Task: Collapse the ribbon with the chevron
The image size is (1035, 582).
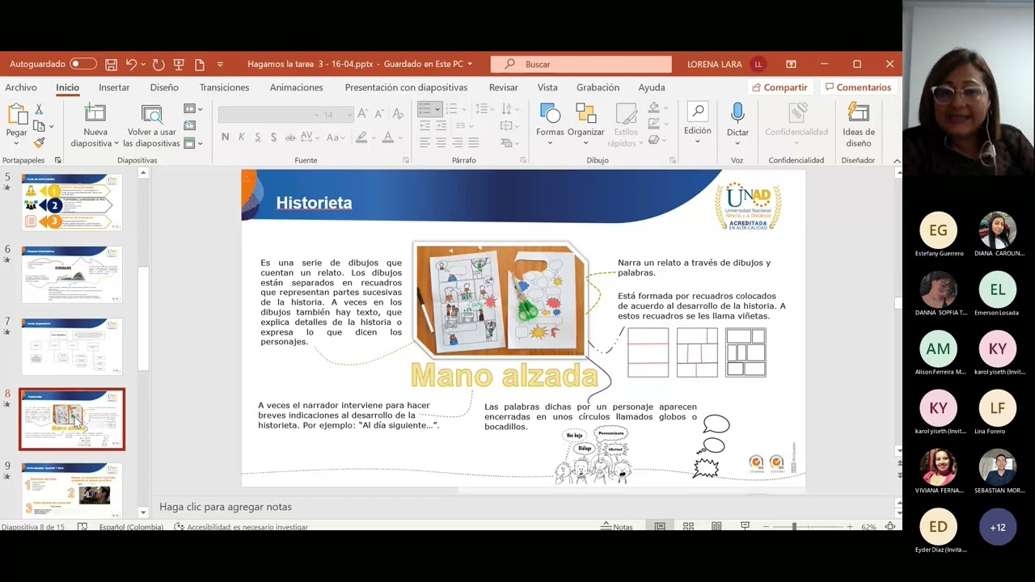Action: point(897,161)
